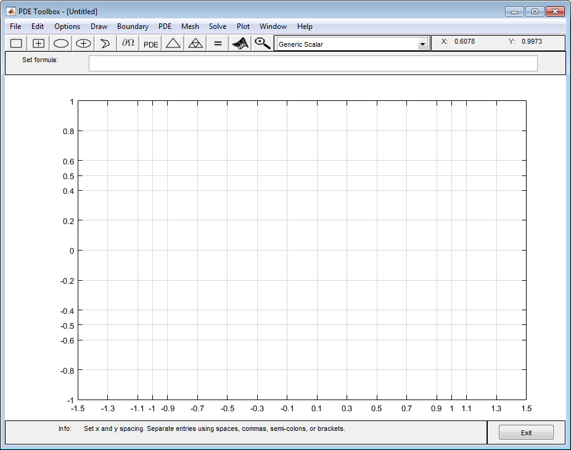
Task: Click y-axis tick label -0.6
Action: (x=67, y=340)
